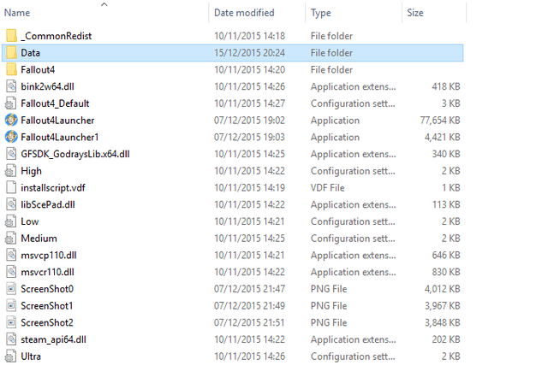The width and height of the screenshot is (548, 383).
Task: Click the Fallout4Launcher Vault Boy icon
Action: click(x=11, y=120)
